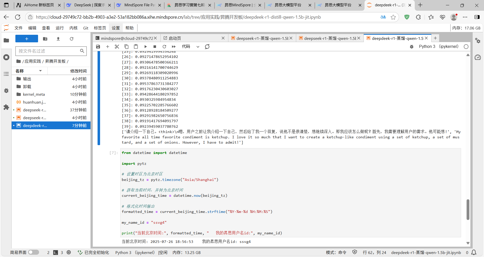Expand the 输出 folder in file browser
Image resolution: width=484 pixels, height=257 pixels.
point(27,79)
